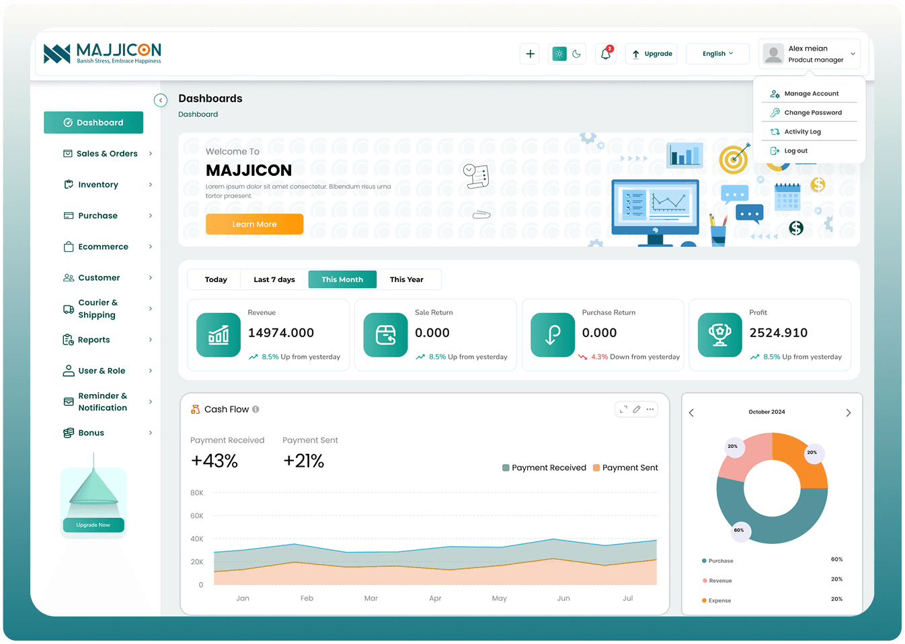Open the English language dropdown
Screen dimensions: 905x644
717,54
